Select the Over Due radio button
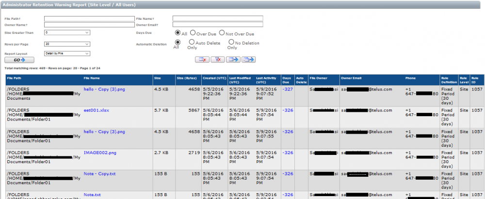 (x=193, y=33)
